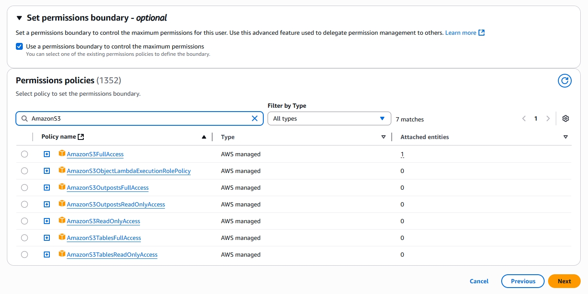Image resolution: width=588 pixels, height=294 pixels.
Task: Click policy cube icon for AmazonS3ReadOnlyAccess
Action: pos(62,220)
